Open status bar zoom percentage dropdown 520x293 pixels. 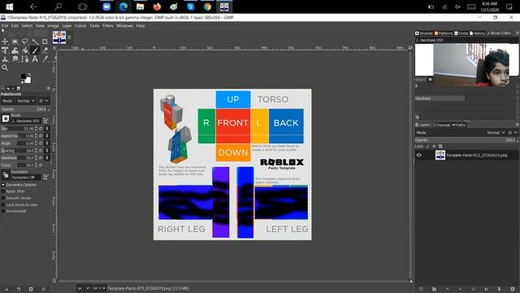pyautogui.click(x=99, y=288)
